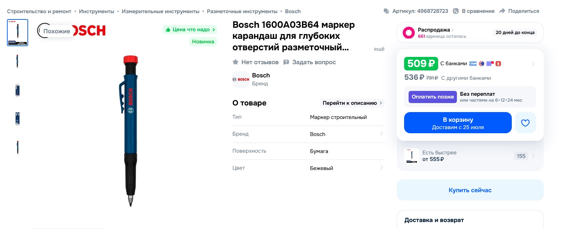Viewport: 566px width, 229px height.
Task: Click Оплатить позже button
Action: point(433,97)
